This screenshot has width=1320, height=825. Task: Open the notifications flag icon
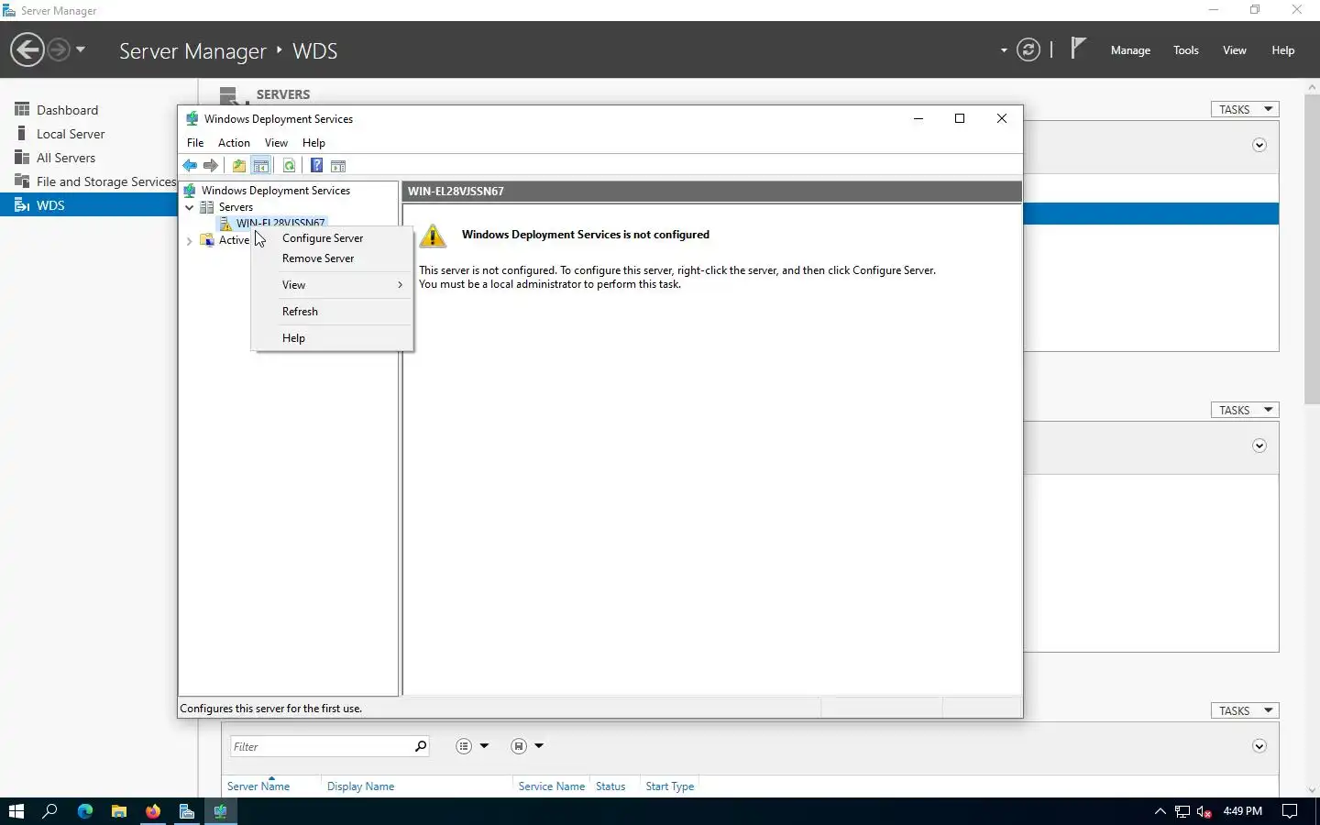pos(1078,49)
